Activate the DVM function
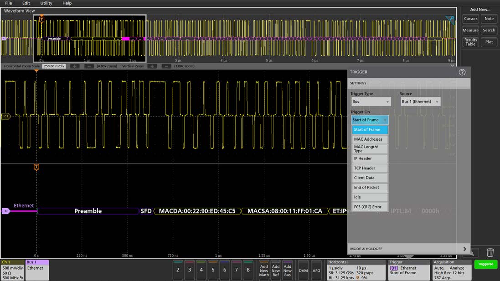Viewport: 500px width, 281px height. [303, 270]
